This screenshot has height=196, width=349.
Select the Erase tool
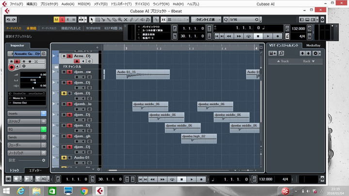[114, 19]
